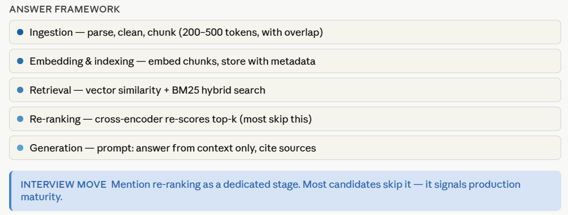Viewport: 568px width, 215px height.
Task: Click the INTERVIEW MOVE label
Action: [64, 184]
